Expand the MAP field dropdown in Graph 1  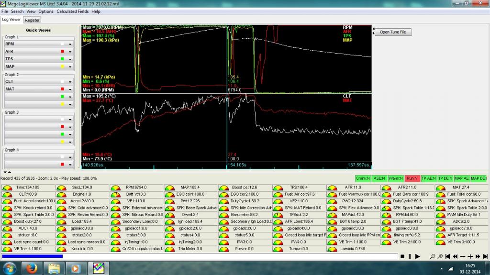(x=70, y=66)
